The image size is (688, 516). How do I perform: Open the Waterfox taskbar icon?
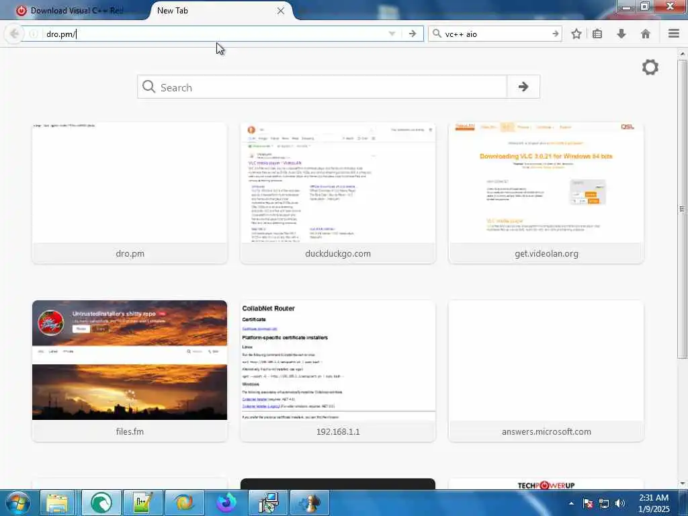tap(226, 503)
